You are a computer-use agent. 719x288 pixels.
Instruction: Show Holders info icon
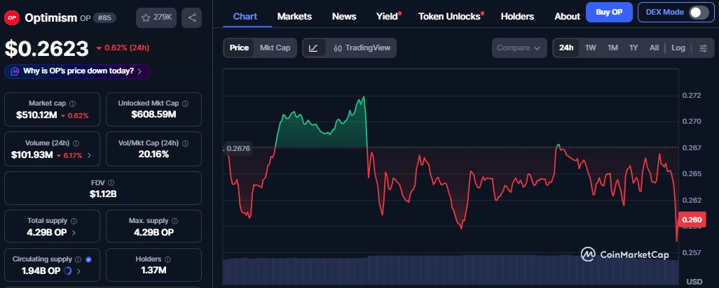coord(167,259)
